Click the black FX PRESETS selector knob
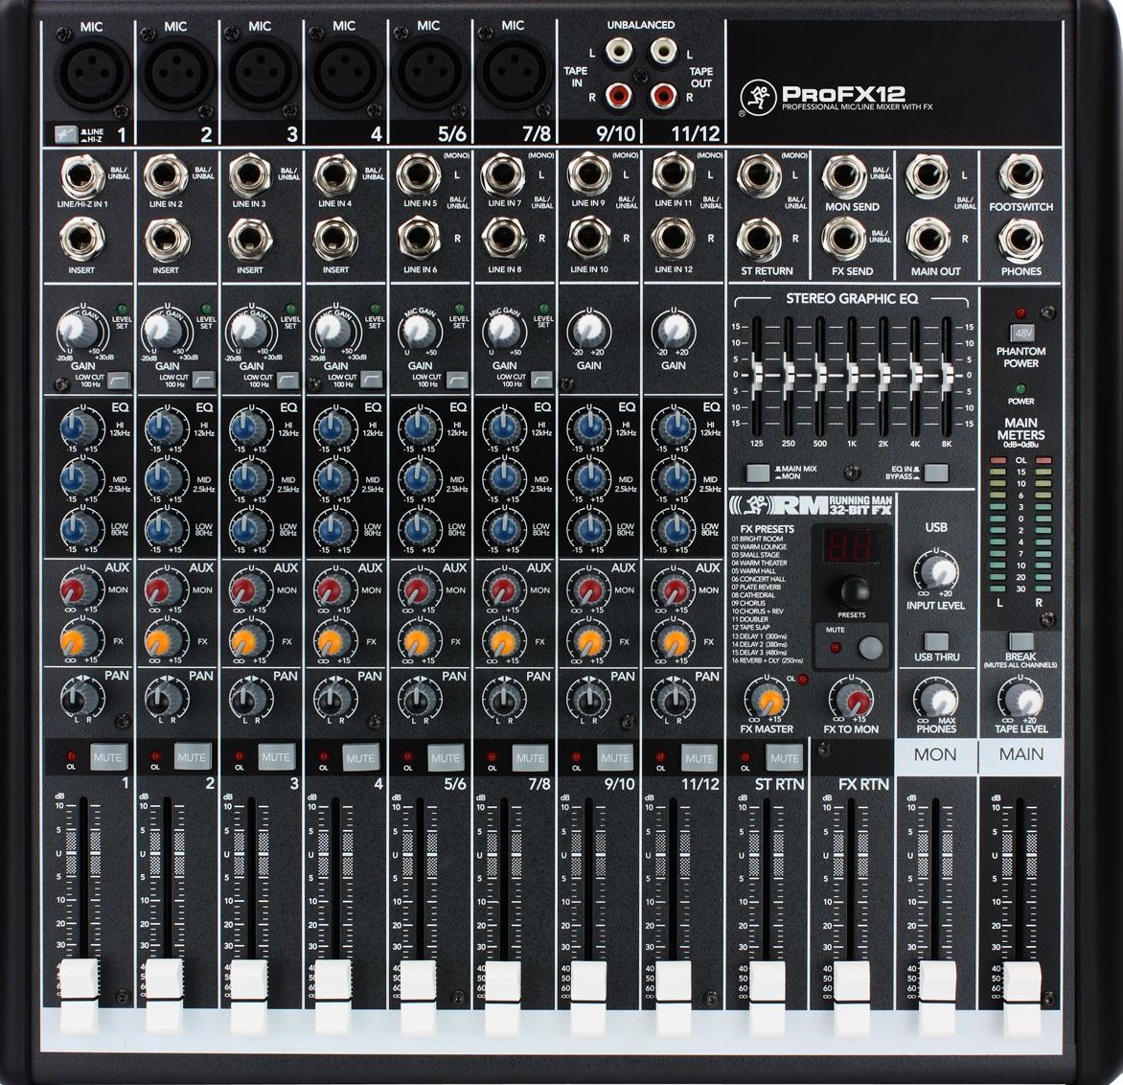 tap(855, 592)
